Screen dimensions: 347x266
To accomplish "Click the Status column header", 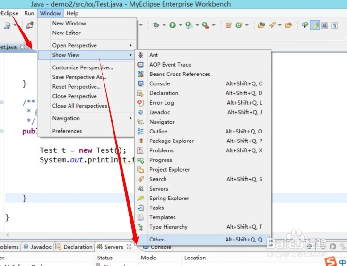I will [104, 258].
